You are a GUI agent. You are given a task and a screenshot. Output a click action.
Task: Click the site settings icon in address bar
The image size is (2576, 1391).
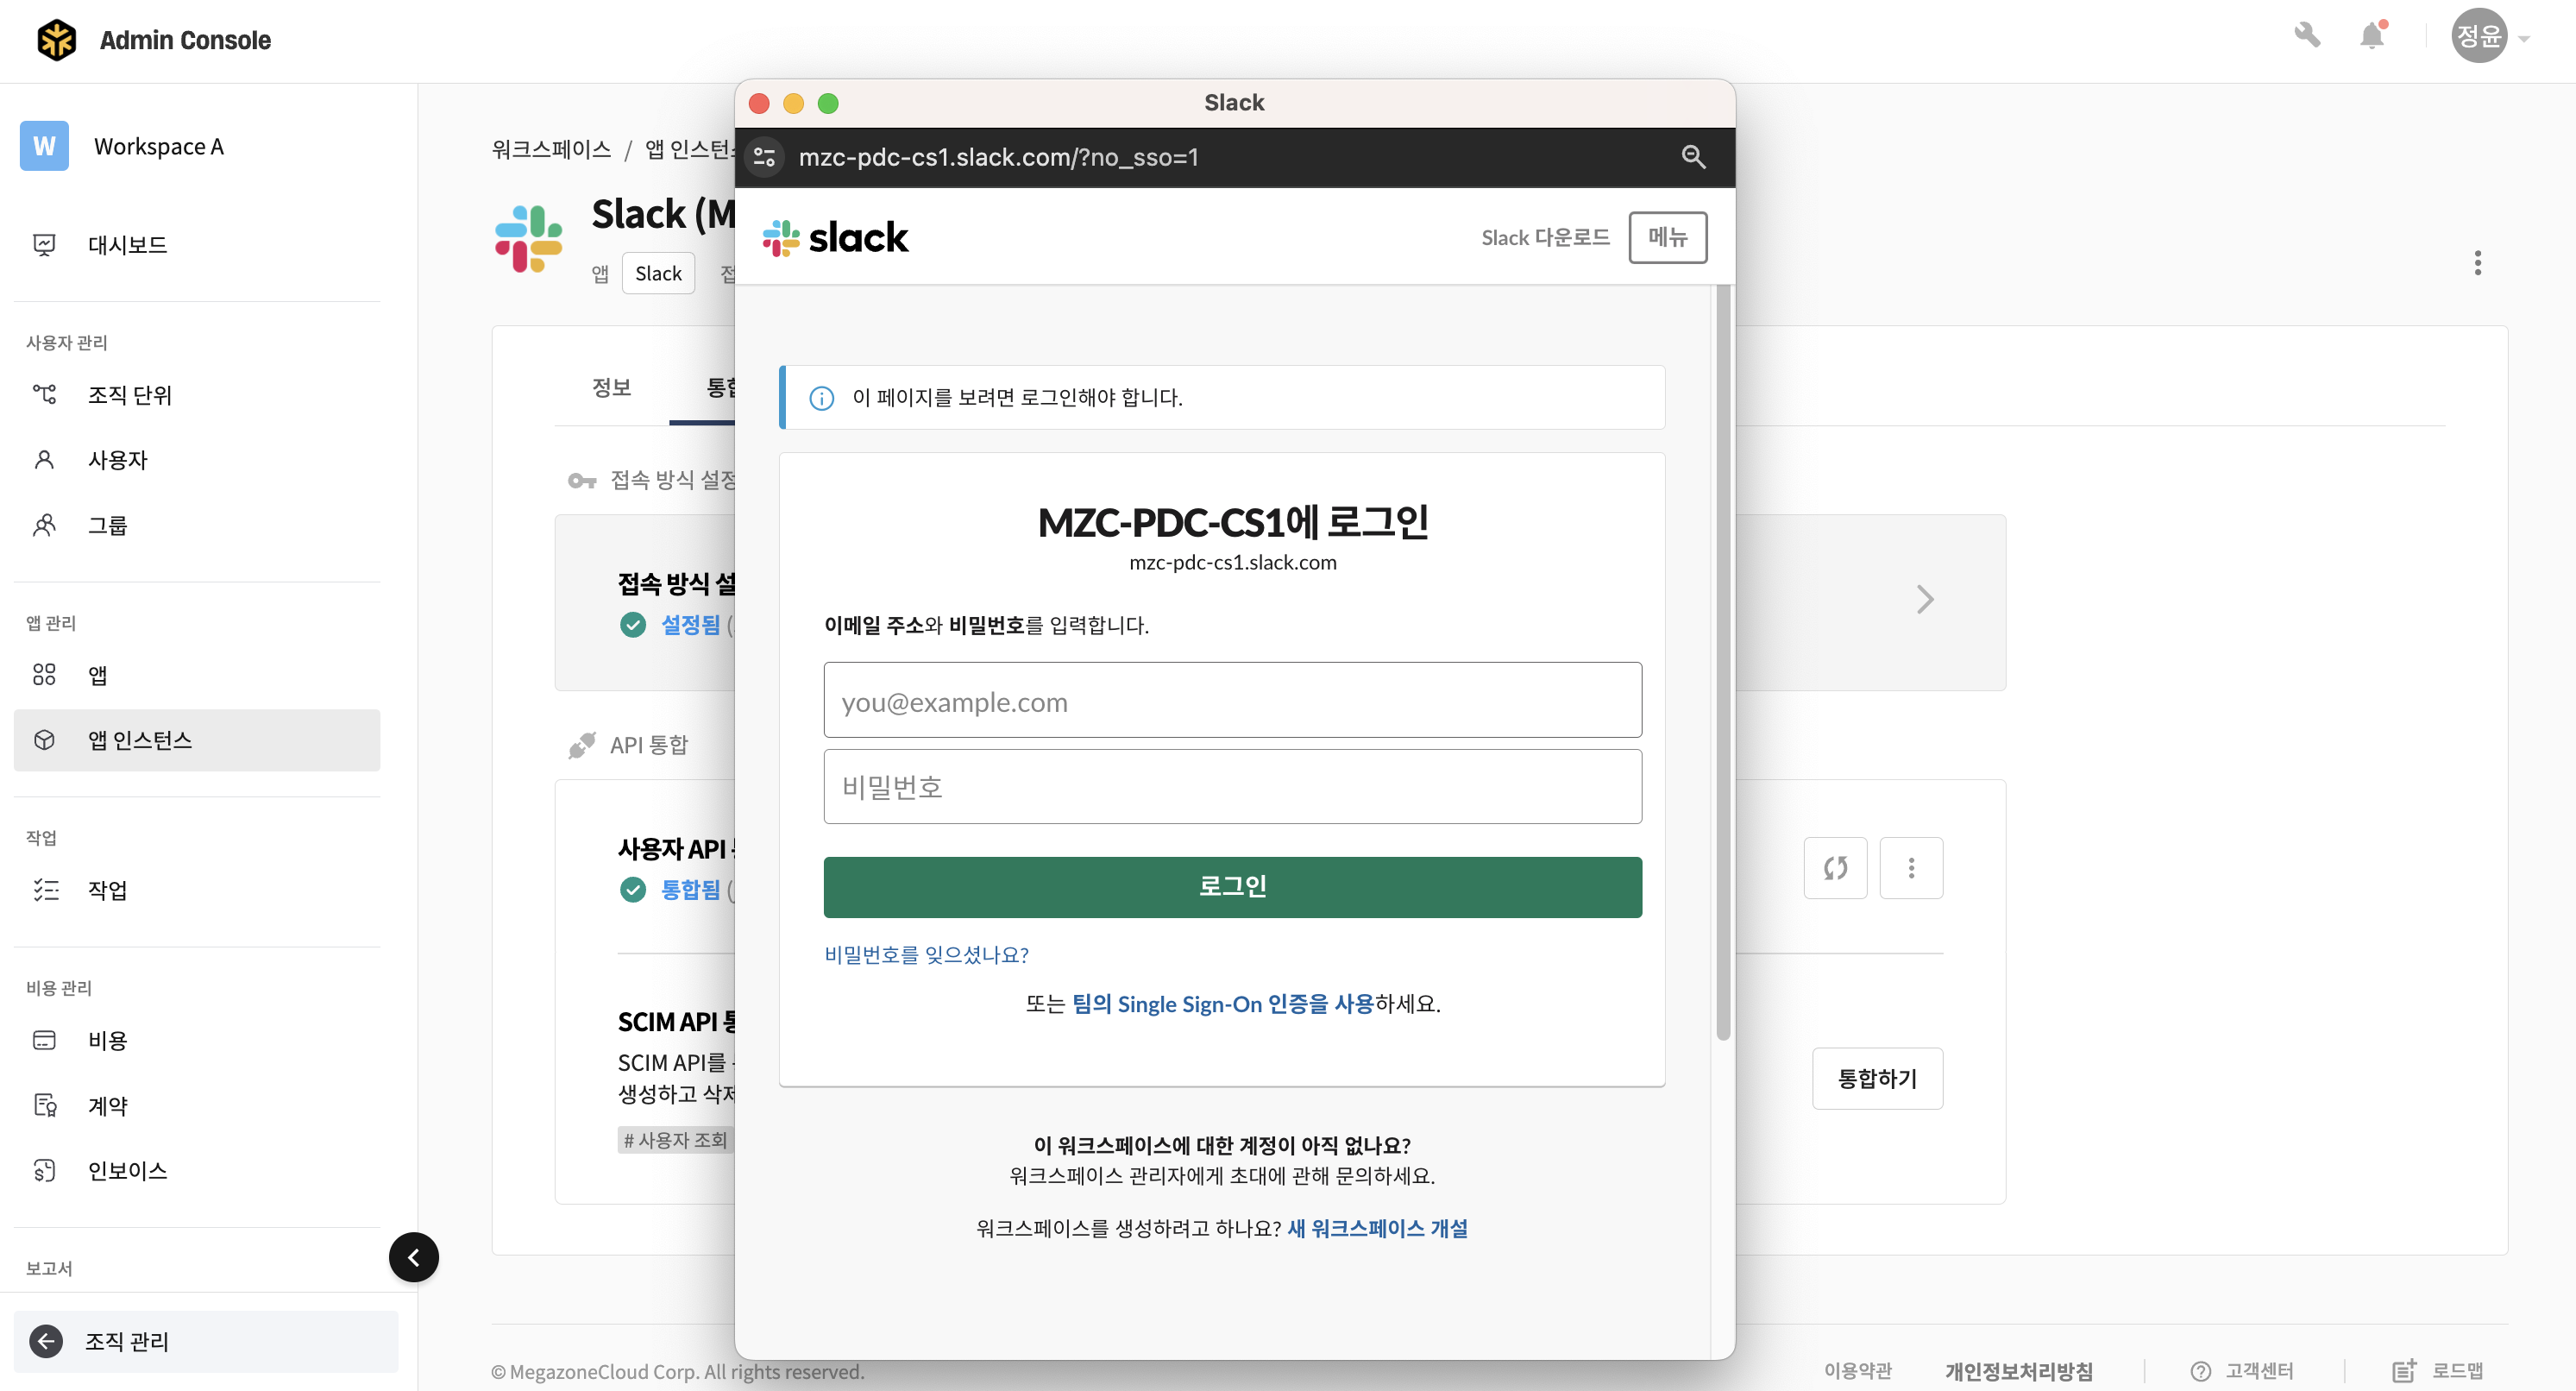point(765,157)
